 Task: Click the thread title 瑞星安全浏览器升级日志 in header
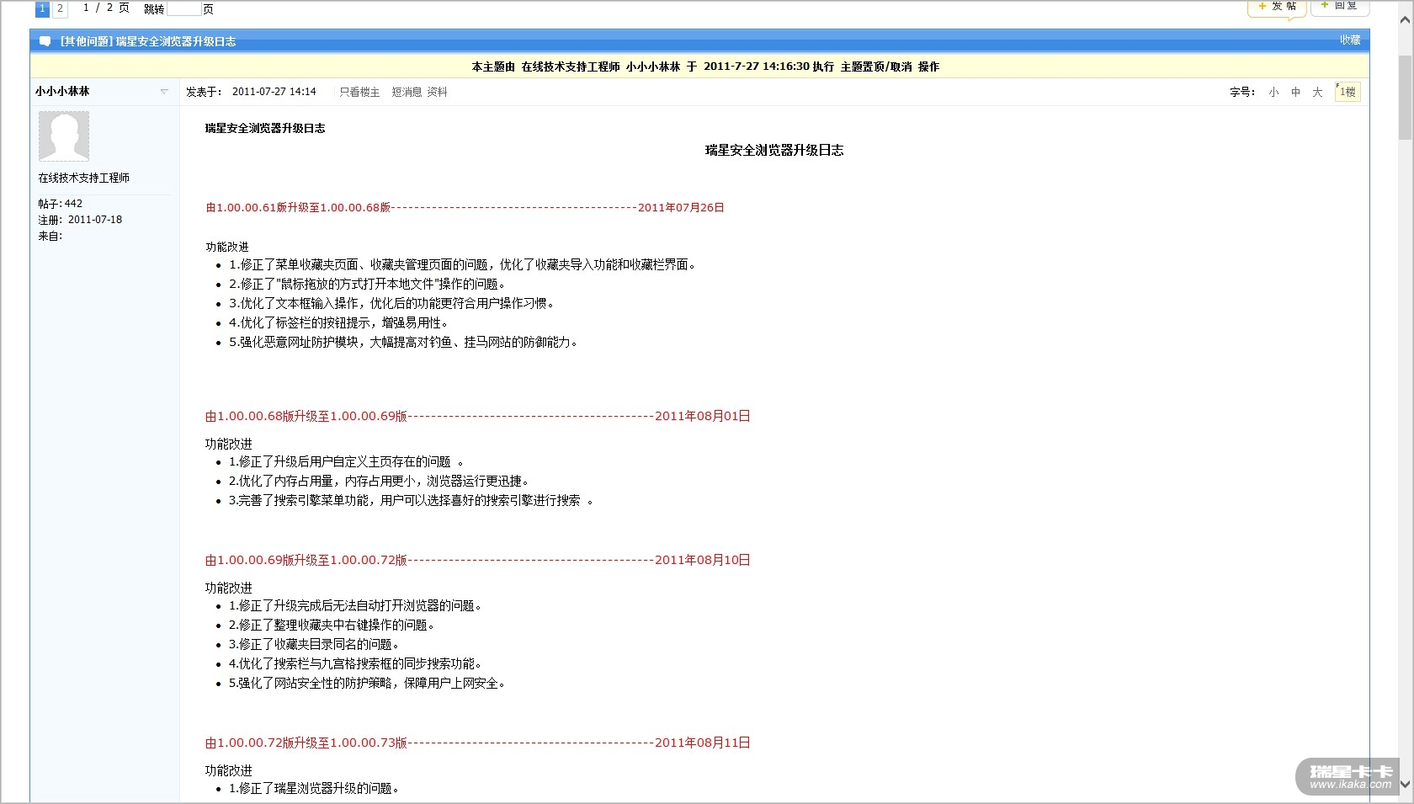tap(176, 41)
